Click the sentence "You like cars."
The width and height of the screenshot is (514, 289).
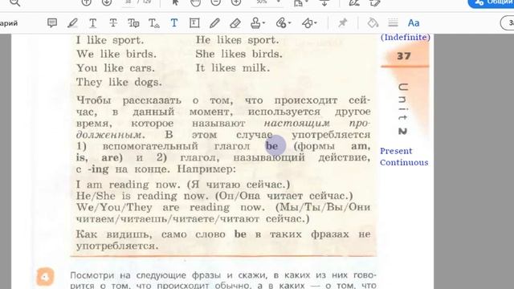click(116, 68)
